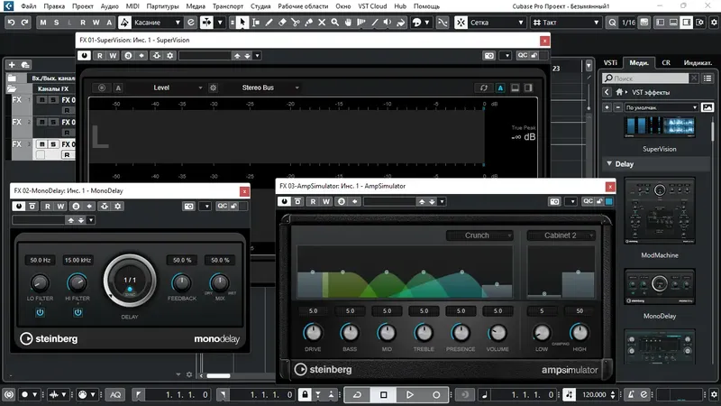Click the Redo arrow in the main toolbar
This screenshot has height=406, width=721.
[x=25, y=22]
